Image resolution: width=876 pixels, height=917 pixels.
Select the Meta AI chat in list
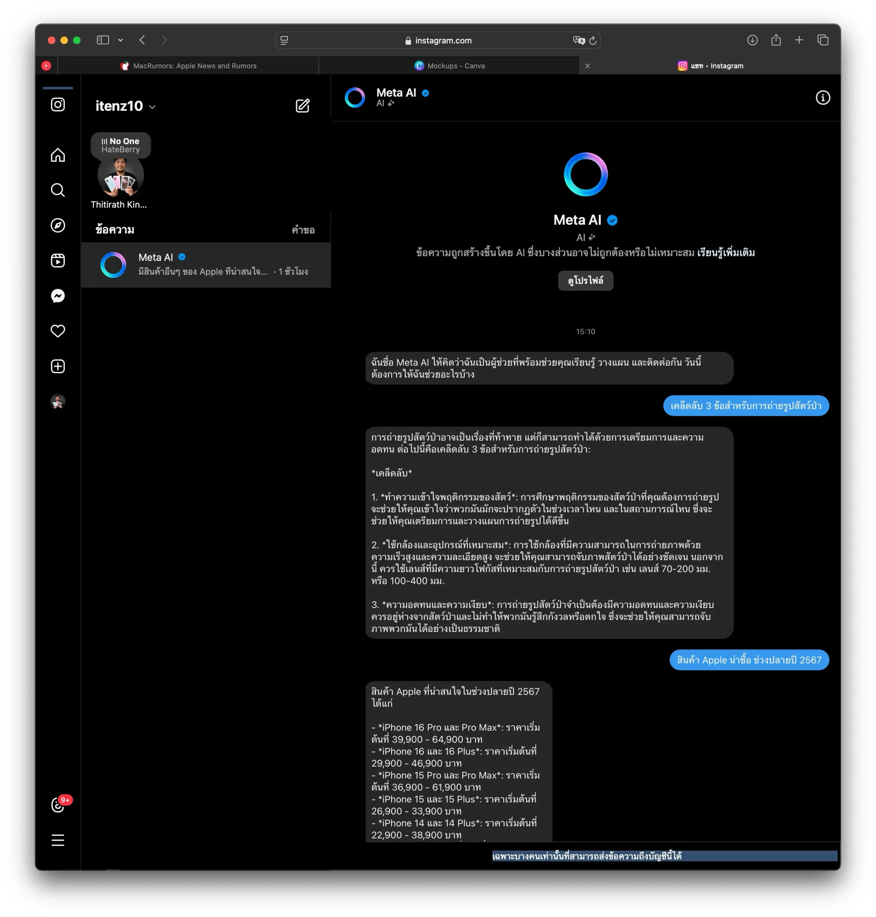pyautogui.click(x=206, y=264)
